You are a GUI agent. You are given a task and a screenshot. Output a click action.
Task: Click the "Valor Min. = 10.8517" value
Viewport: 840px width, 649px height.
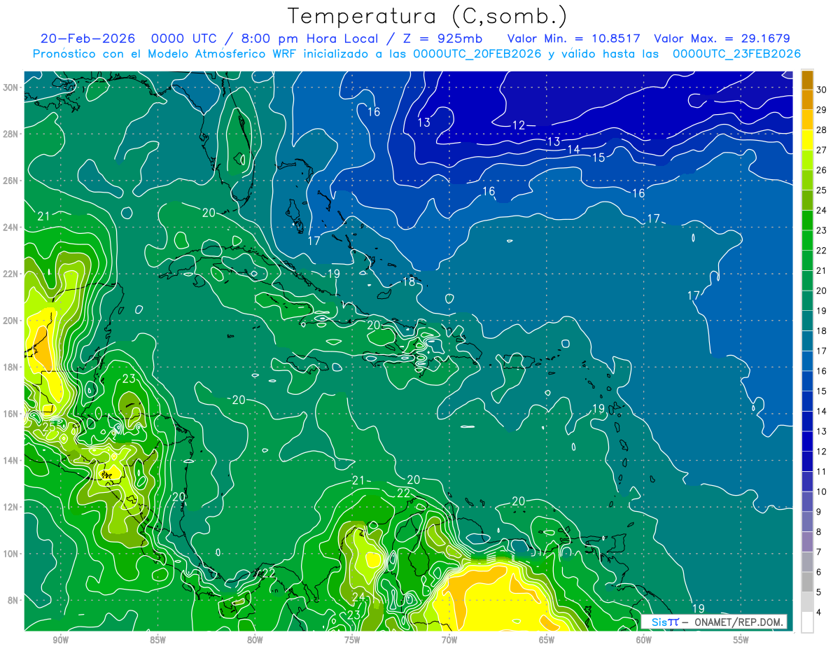pyautogui.click(x=575, y=39)
